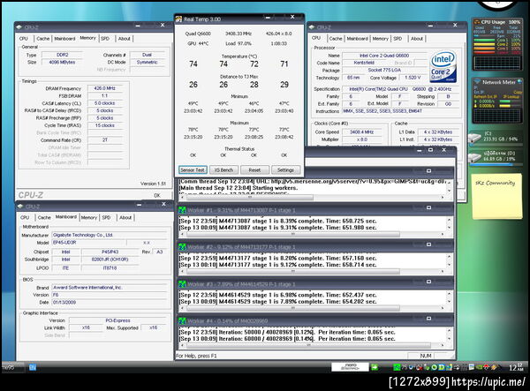Screen dimensions: 530x391
Task: Click the green arrow icon beside Nero toolbar
Action: click(375, 367)
